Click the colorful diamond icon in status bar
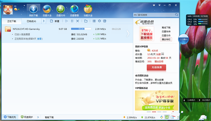 tap(162, 117)
